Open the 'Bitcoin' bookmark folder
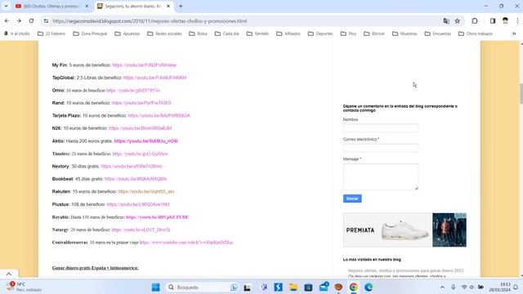The height and width of the screenshot is (294, 523). (x=374, y=33)
